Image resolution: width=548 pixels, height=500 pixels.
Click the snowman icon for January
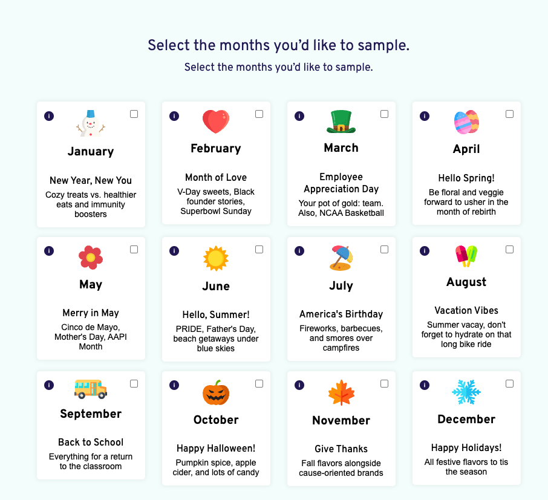point(91,123)
